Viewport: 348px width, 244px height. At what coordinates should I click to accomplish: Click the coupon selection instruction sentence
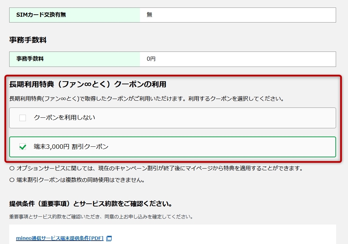(146, 99)
